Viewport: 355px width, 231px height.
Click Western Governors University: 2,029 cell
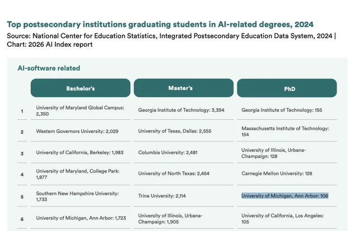(77, 131)
